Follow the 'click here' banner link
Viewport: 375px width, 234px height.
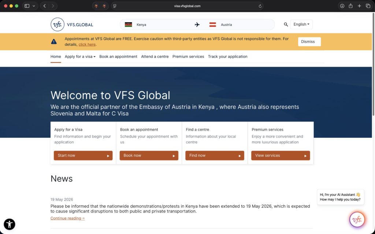click(x=87, y=45)
